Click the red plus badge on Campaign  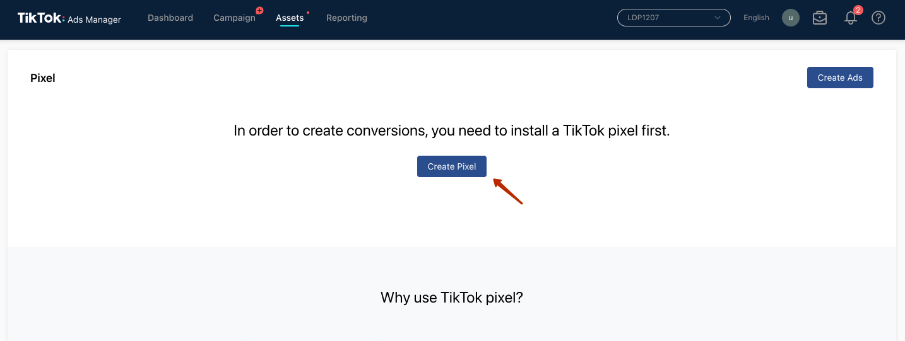point(259,11)
